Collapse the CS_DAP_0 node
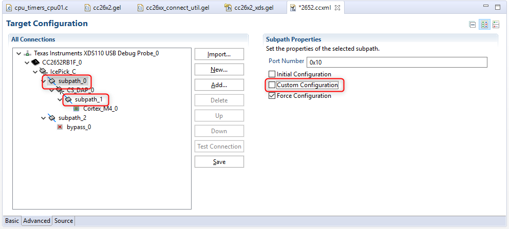 coord(52,90)
